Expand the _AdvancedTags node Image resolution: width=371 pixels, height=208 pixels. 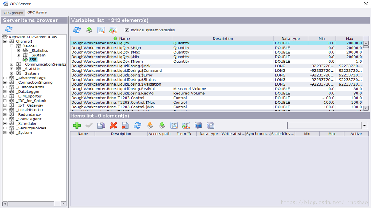5,78
